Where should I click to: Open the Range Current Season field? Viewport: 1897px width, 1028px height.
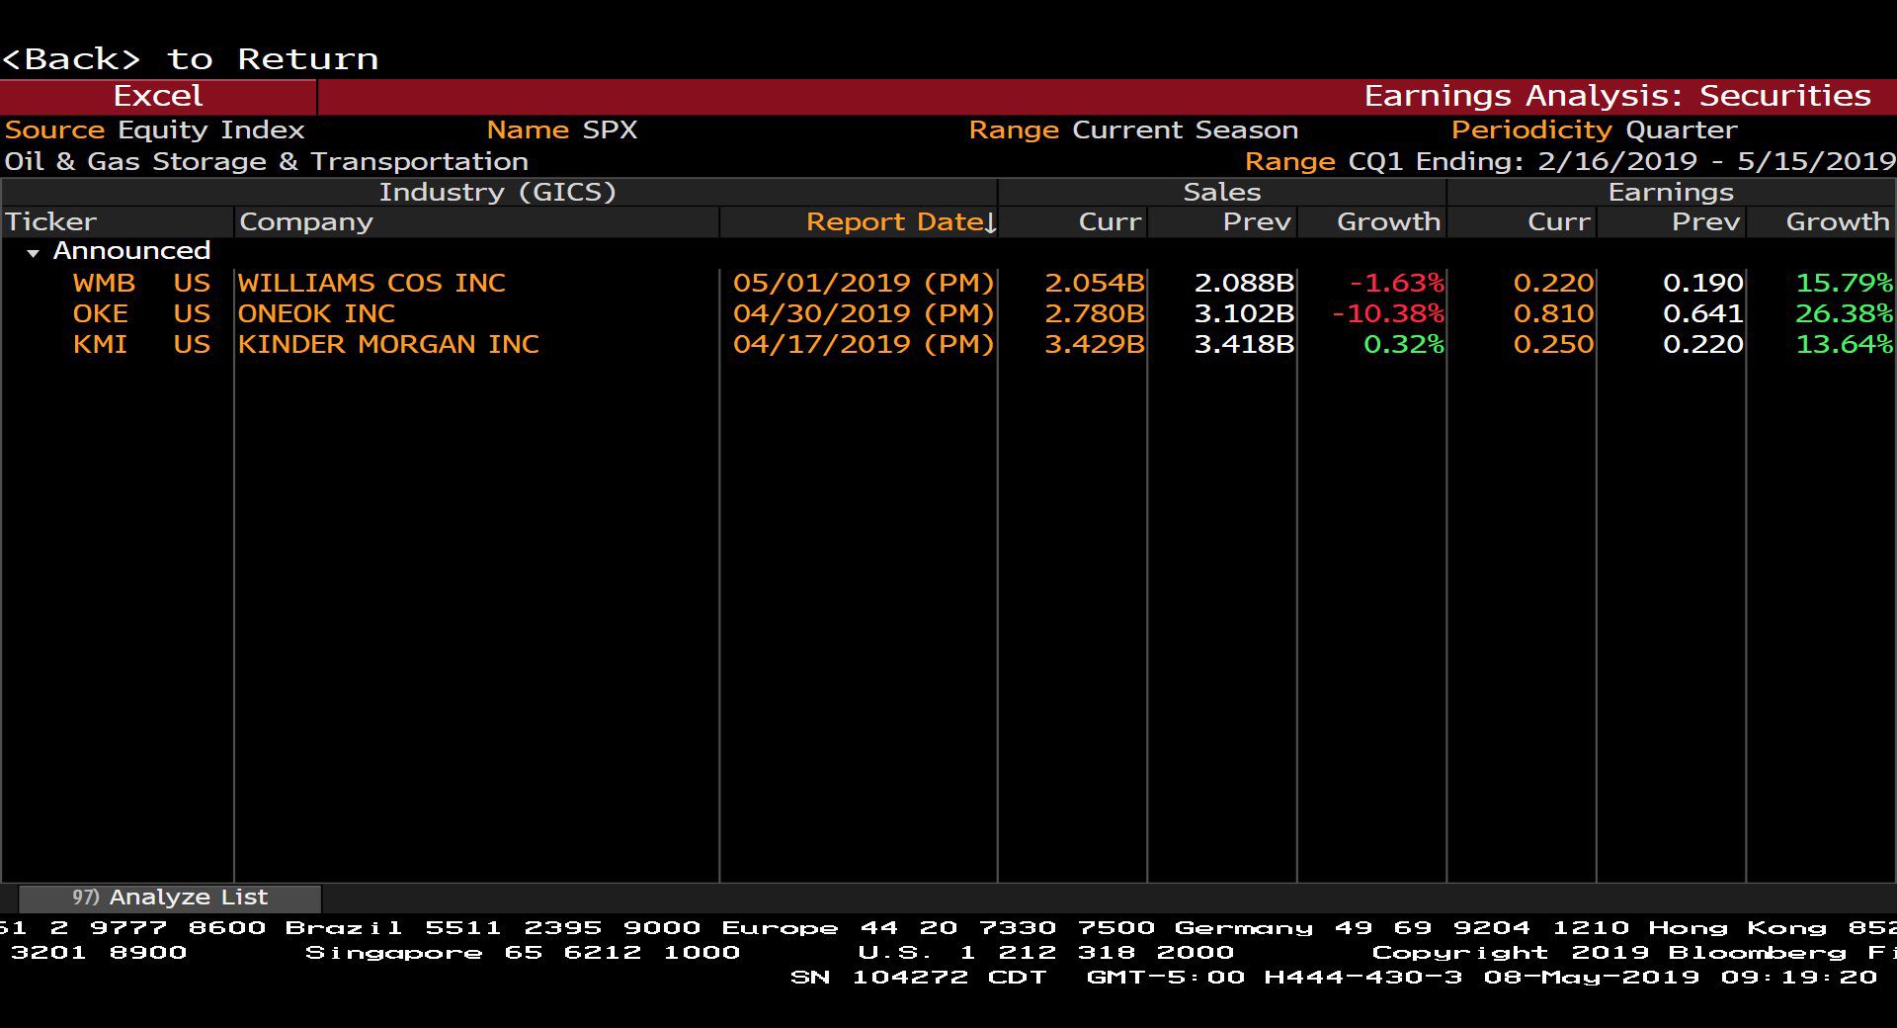(1133, 129)
